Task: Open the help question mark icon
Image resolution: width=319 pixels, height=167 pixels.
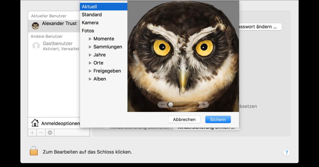Action: pyautogui.click(x=287, y=152)
